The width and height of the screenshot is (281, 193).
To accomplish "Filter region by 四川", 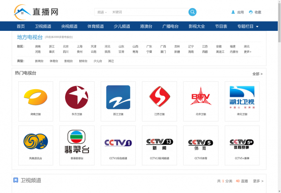I will (66, 52).
